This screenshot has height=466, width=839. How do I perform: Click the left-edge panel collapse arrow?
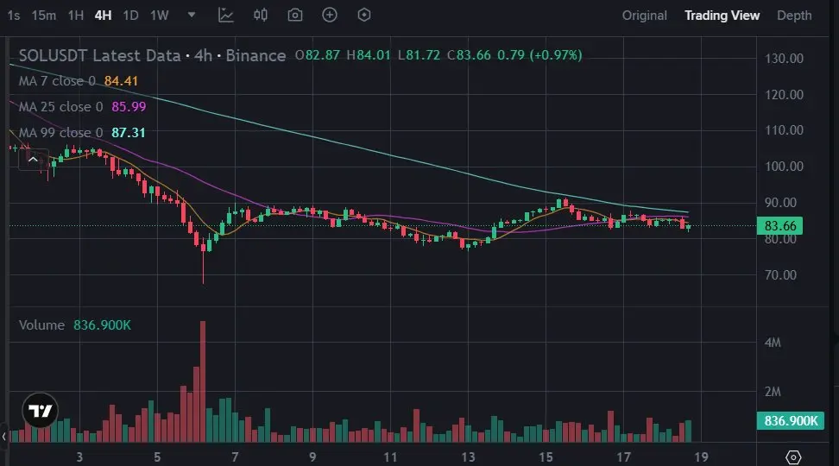(x=4, y=437)
